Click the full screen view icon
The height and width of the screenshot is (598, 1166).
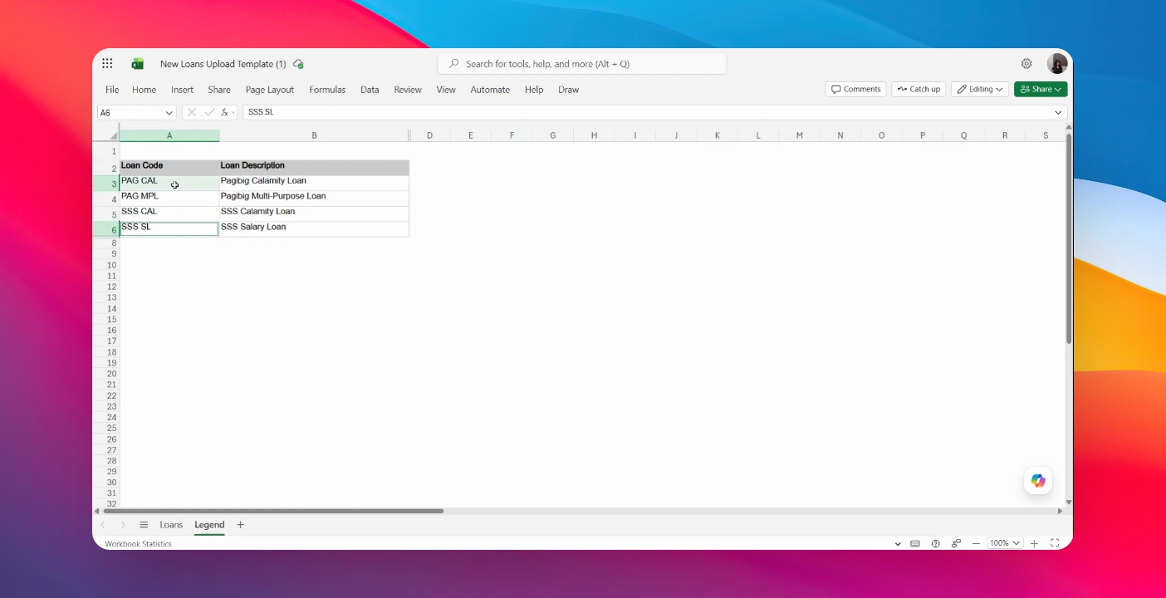click(1055, 544)
